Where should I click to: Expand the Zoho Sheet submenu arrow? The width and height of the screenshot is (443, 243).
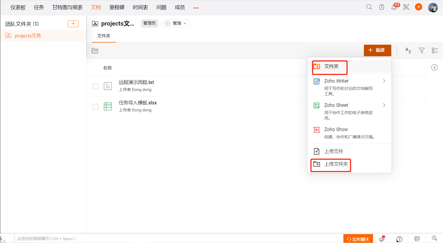(x=384, y=105)
